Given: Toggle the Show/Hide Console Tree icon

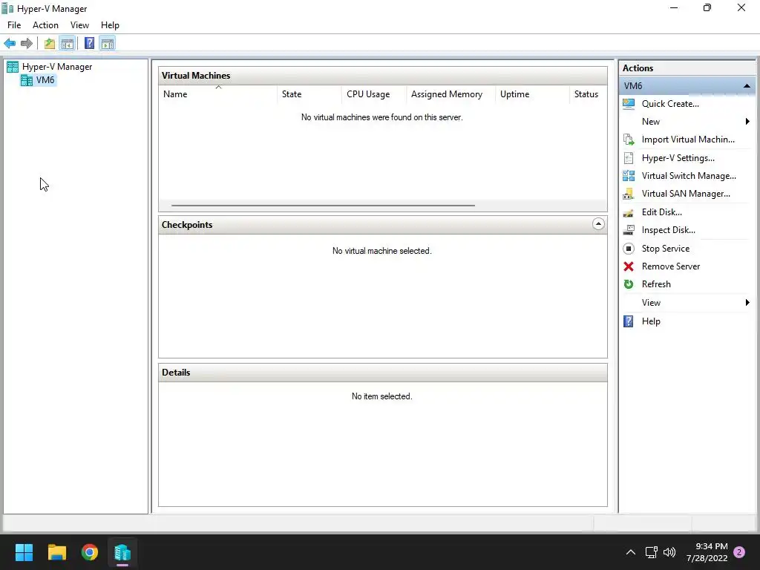Looking at the screenshot, I should pos(68,44).
